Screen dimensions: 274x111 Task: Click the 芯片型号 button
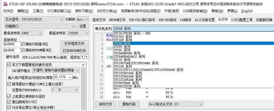click(x=12, y=19)
